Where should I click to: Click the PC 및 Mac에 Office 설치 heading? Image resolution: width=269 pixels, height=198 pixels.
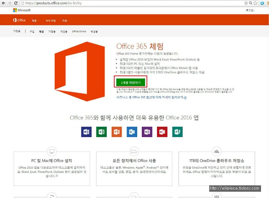click(x=52, y=161)
